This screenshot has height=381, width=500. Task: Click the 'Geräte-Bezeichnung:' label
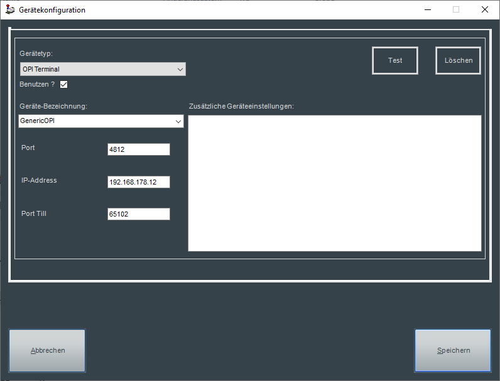53,106
